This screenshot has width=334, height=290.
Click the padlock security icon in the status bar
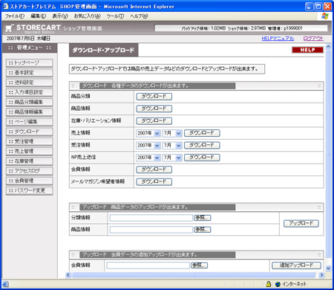pyautogui.click(x=269, y=284)
